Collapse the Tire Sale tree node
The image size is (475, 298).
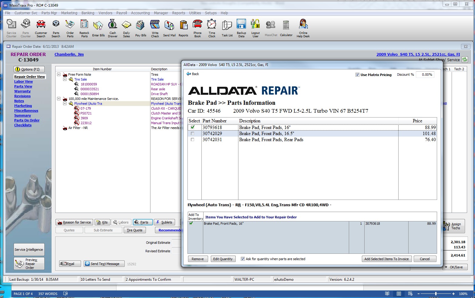click(65, 79)
